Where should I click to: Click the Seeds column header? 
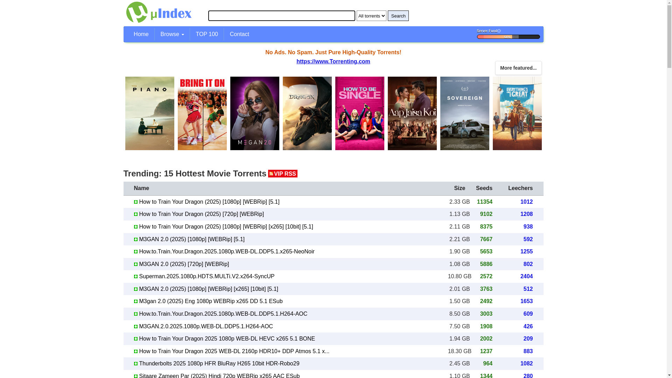tap(484, 188)
